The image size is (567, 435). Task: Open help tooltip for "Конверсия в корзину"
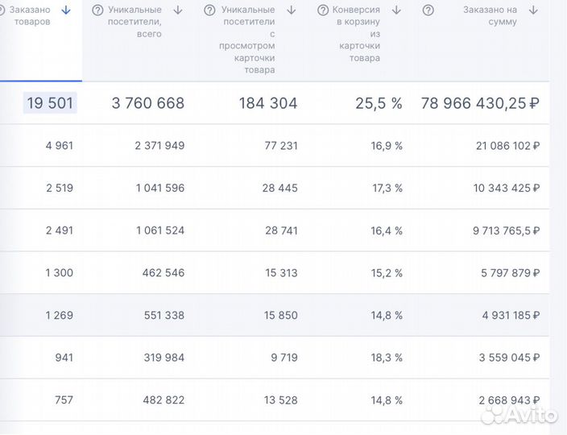pyautogui.click(x=323, y=10)
